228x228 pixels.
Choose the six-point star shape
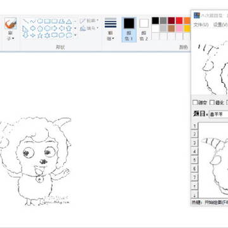click(47, 35)
